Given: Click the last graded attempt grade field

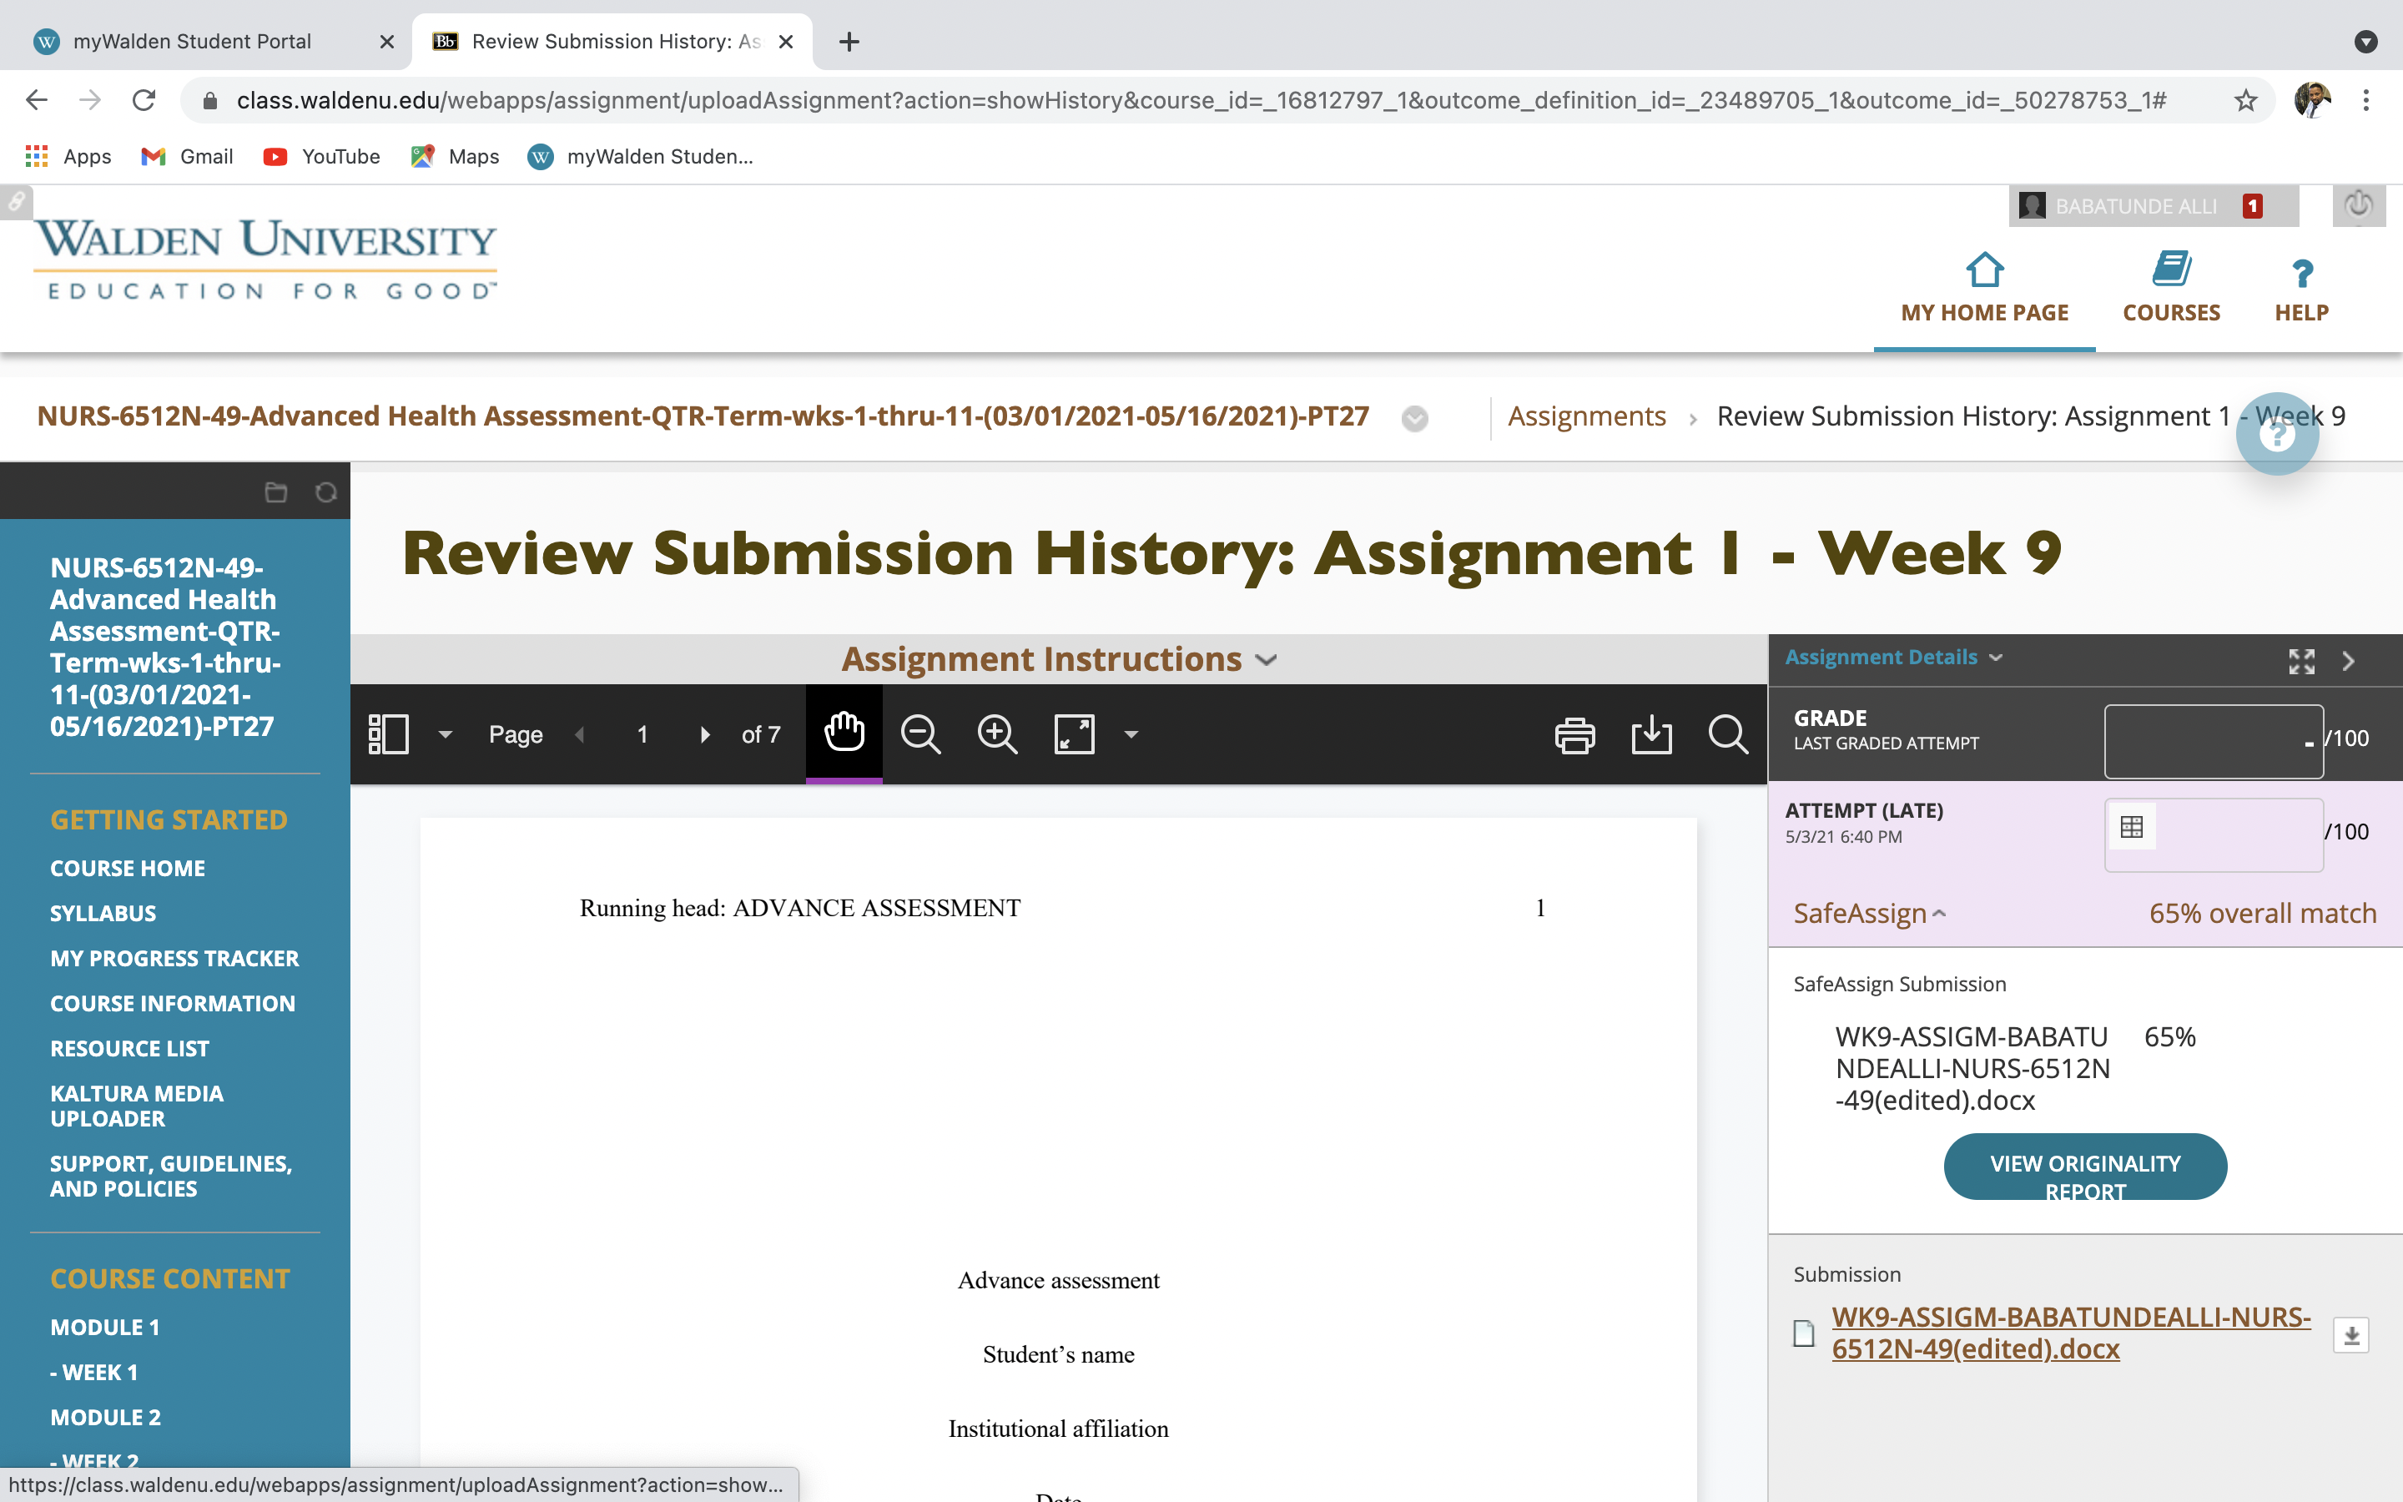Looking at the screenshot, I should (2213, 741).
